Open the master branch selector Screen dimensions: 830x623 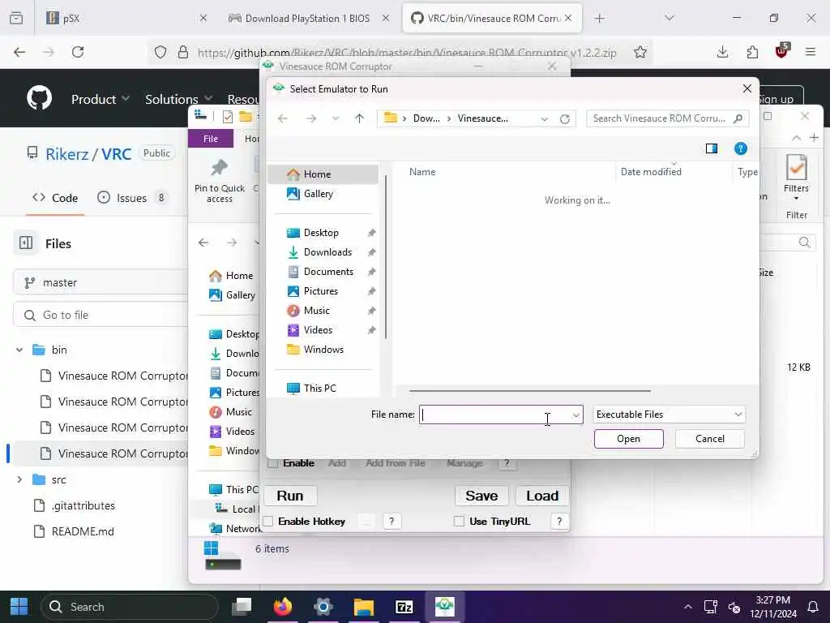(101, 282)
